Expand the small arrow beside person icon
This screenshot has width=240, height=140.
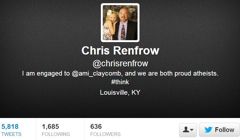point(191,130)
